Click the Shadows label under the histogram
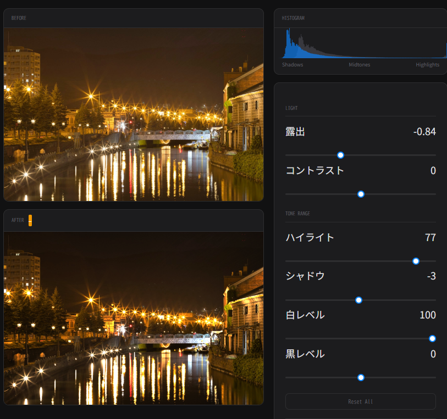The image size is (447, 419). 293,65
